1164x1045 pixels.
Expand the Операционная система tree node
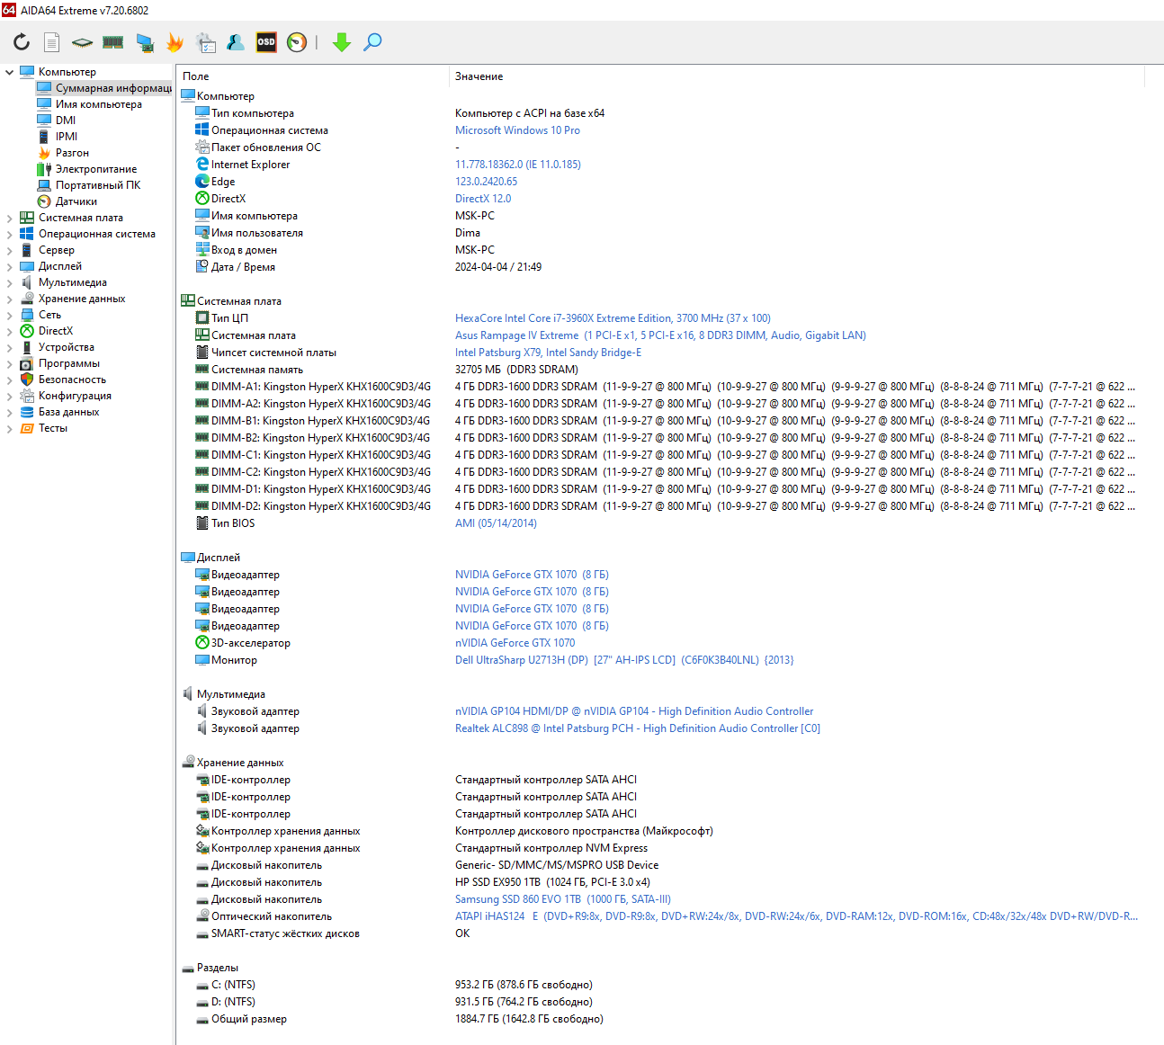click(9, 234)
